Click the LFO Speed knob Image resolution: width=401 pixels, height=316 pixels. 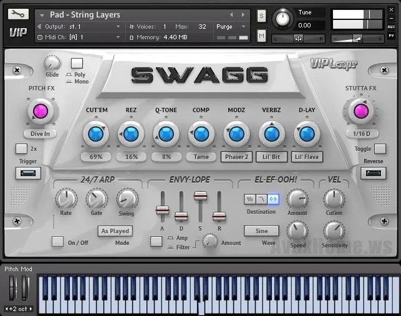point(297,231)
